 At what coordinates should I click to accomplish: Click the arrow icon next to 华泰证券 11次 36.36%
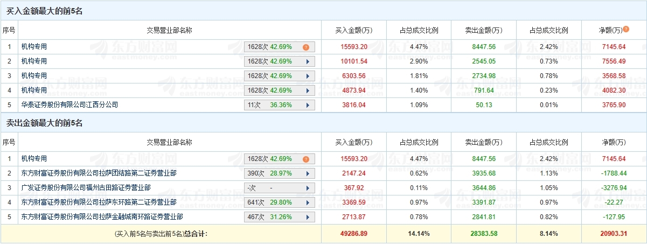tap(308, 105)
